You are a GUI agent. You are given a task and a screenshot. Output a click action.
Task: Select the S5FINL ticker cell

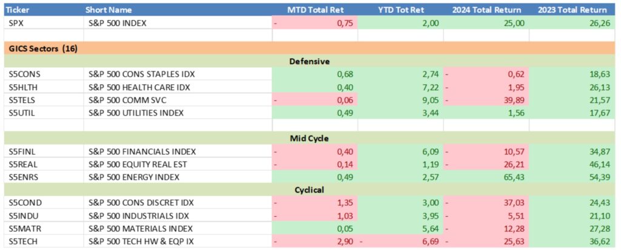pyautogui.click(x=24, y=151)
